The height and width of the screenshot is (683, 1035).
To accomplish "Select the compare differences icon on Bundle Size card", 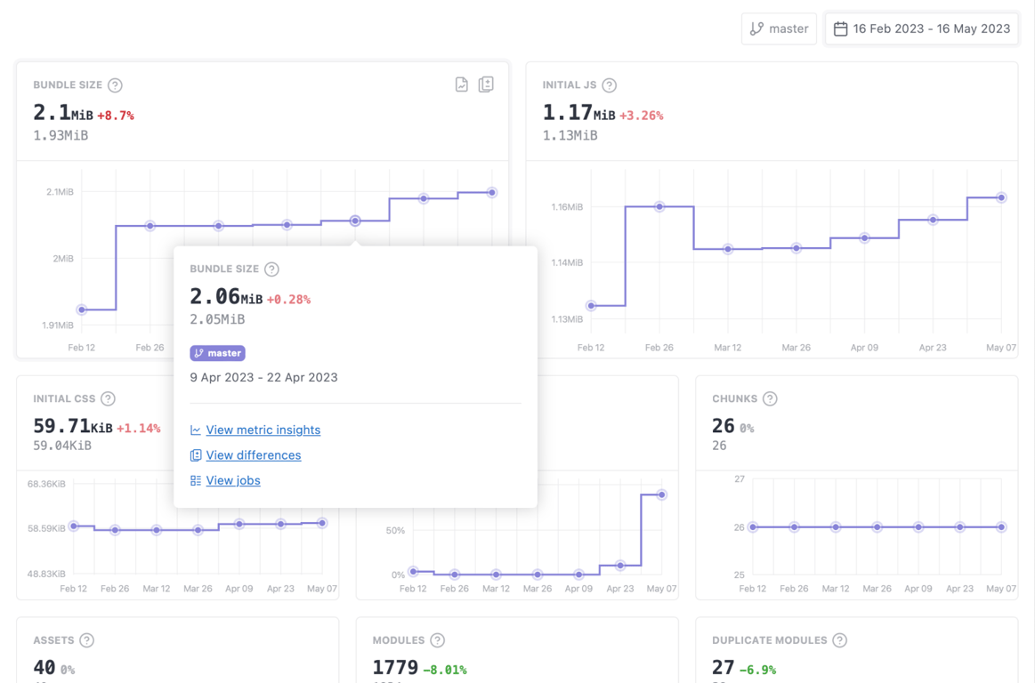I will tap(486, 84).
